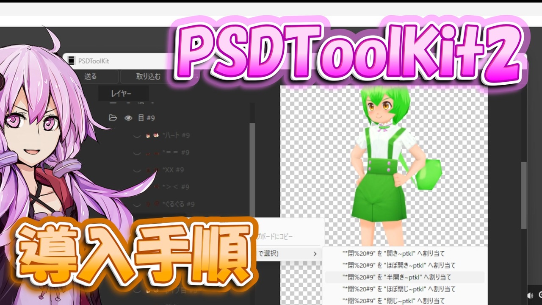Expand the submenu arrow beside で選択)
Screen dimensions: 542x305
point(315,254)
